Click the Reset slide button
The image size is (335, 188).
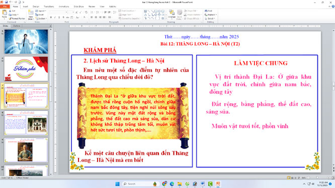click(x=40, y=15)
